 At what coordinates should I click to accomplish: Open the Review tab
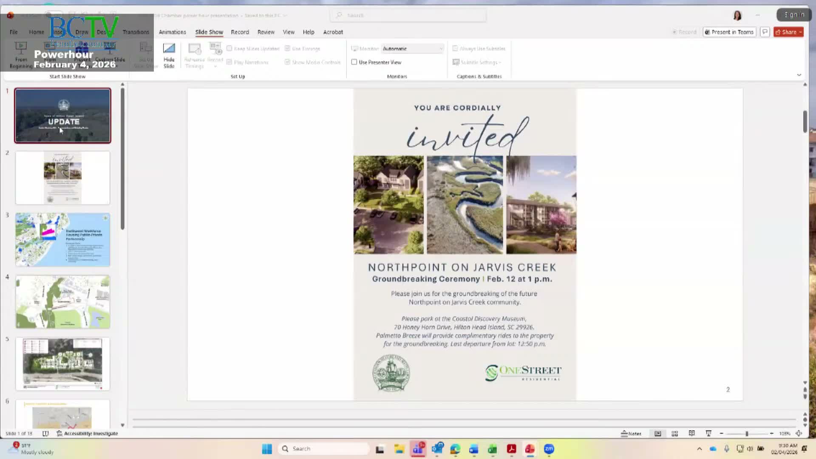[x=266, y=32]
